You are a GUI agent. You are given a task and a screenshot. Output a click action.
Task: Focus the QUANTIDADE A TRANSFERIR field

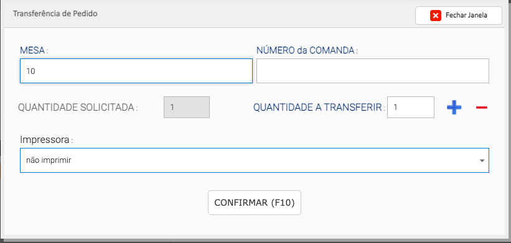(x=411, y=107)
